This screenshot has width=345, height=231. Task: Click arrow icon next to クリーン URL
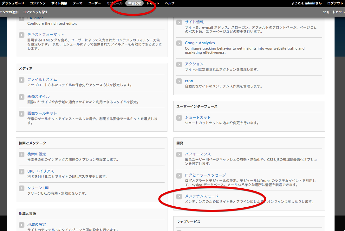click(x=22, y=188)
